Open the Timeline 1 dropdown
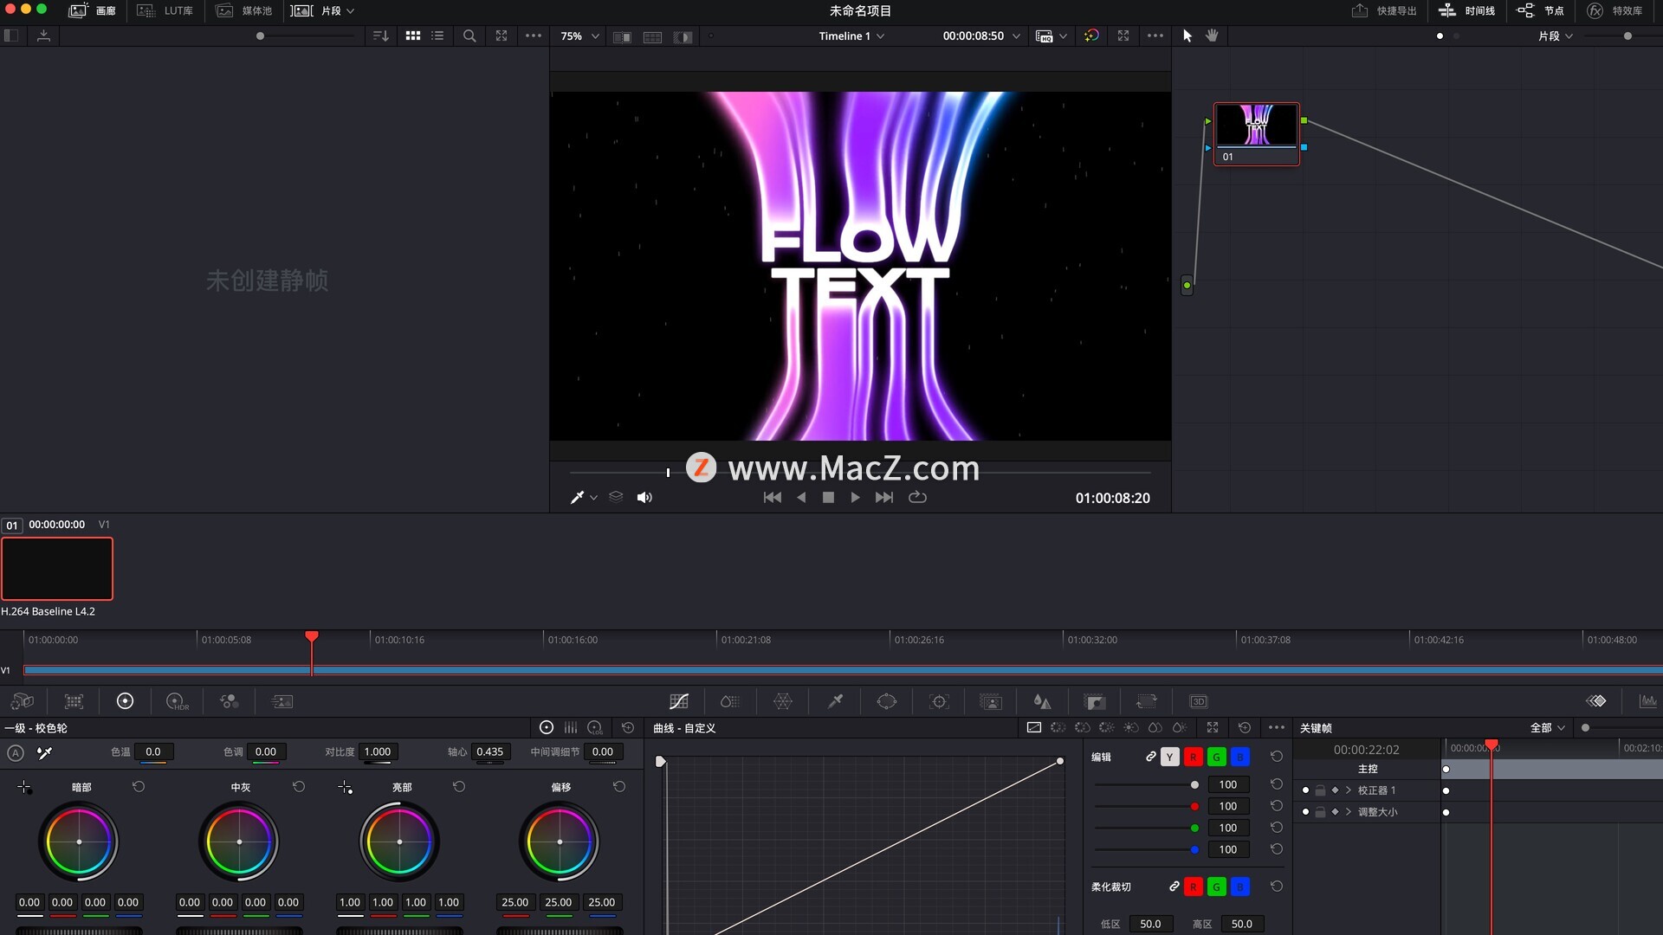The image size is (1663, 935). pos(851,35)
